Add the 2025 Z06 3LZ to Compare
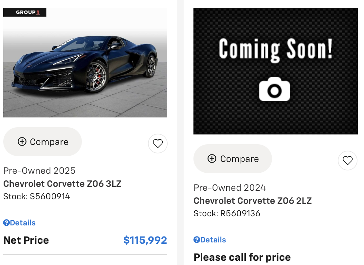Screen dimensions: 364x265 click(x=43, y=142)
